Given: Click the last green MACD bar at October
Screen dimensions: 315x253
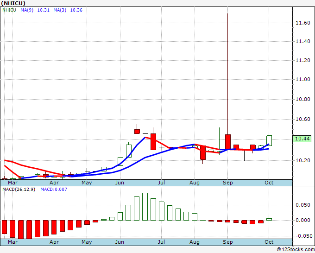Looking at the screenshot, I should click(x=269, y=220).
